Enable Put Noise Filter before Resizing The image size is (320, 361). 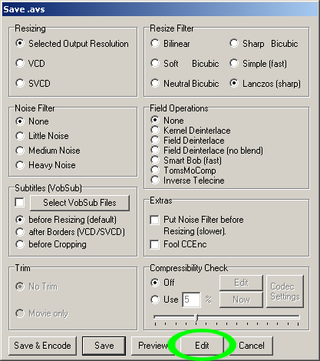[154, 220]
